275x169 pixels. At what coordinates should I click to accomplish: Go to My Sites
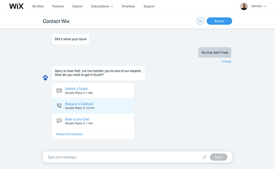[38, 6]
